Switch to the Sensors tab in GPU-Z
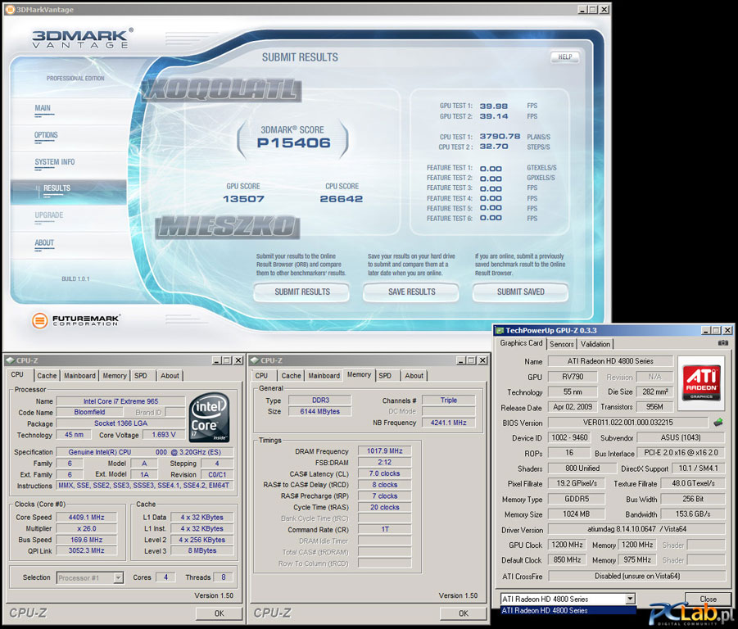Viewport: 738px width, 629px height. [x=562, y=344]
